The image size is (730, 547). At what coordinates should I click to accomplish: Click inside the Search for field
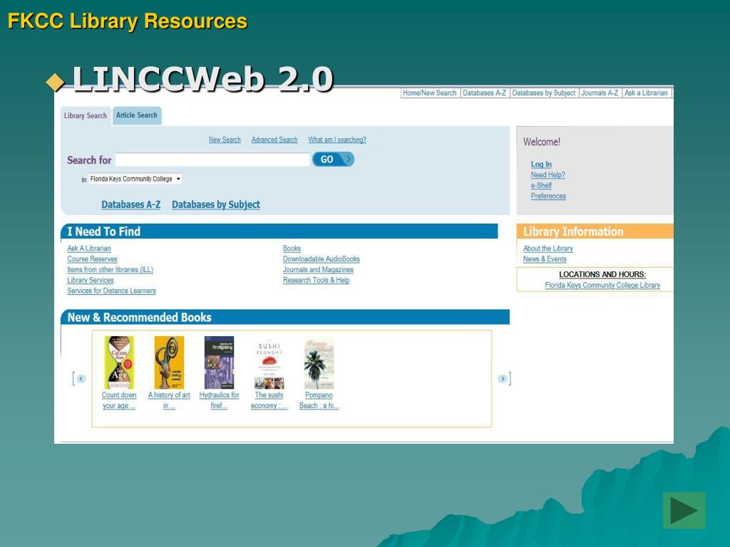tap(212, 160)
